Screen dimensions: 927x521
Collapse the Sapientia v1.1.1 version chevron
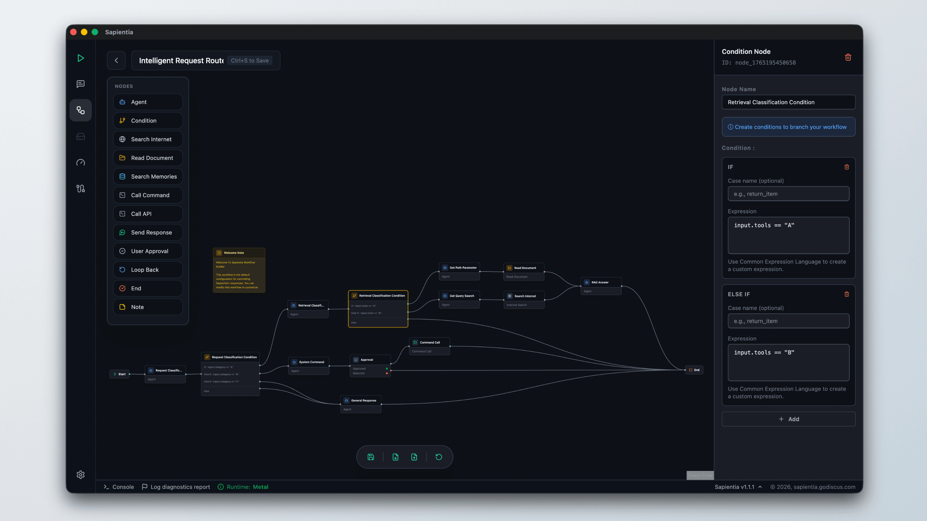(760, 487)
